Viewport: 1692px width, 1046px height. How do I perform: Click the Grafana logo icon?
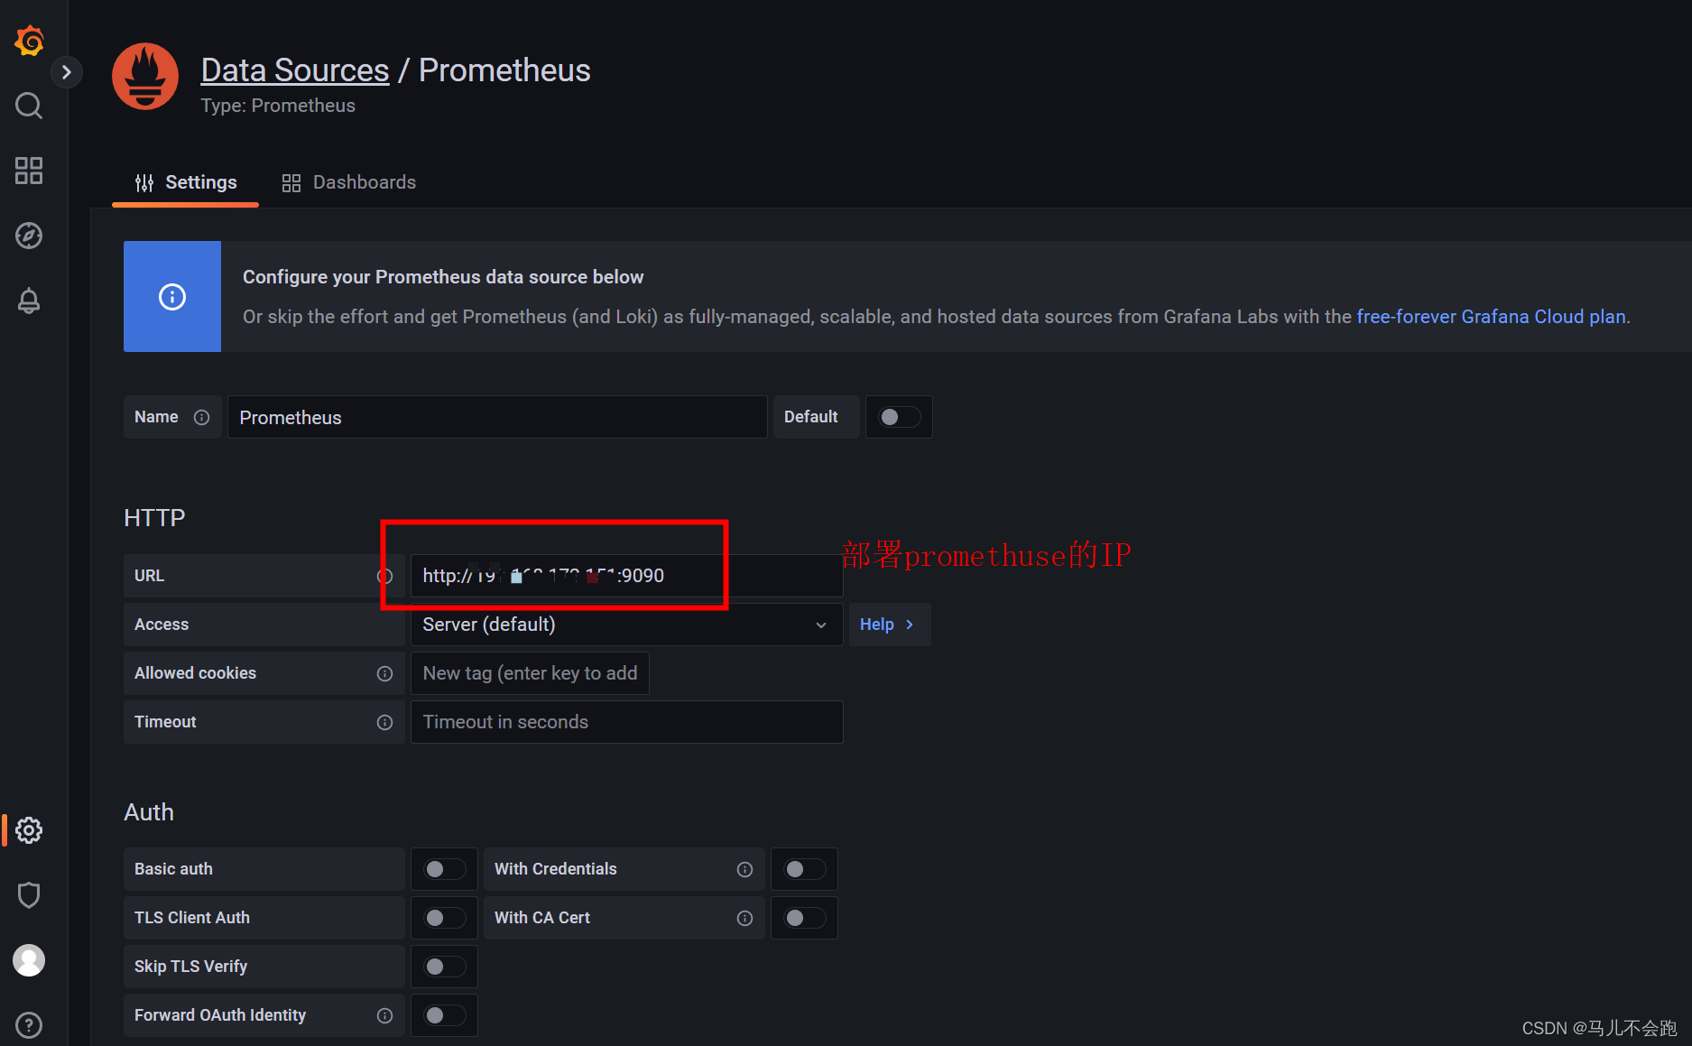tap(29, 41)
